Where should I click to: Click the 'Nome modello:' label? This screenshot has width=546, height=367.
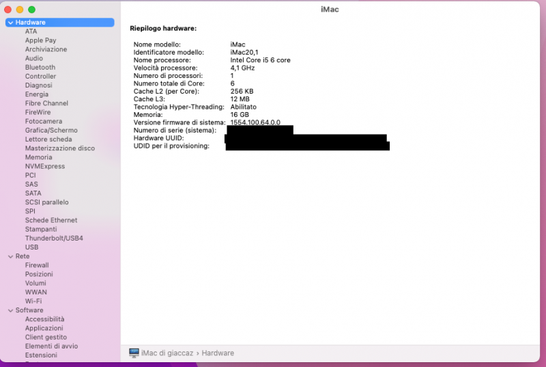point(157,44)
